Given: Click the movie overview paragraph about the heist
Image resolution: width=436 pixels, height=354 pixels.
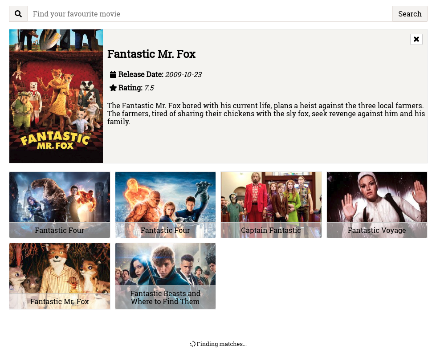Looking at the screenshot, I should pos(266,114).
